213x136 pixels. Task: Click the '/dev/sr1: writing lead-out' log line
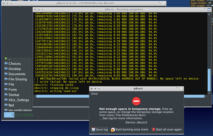[x=55, y=91]
